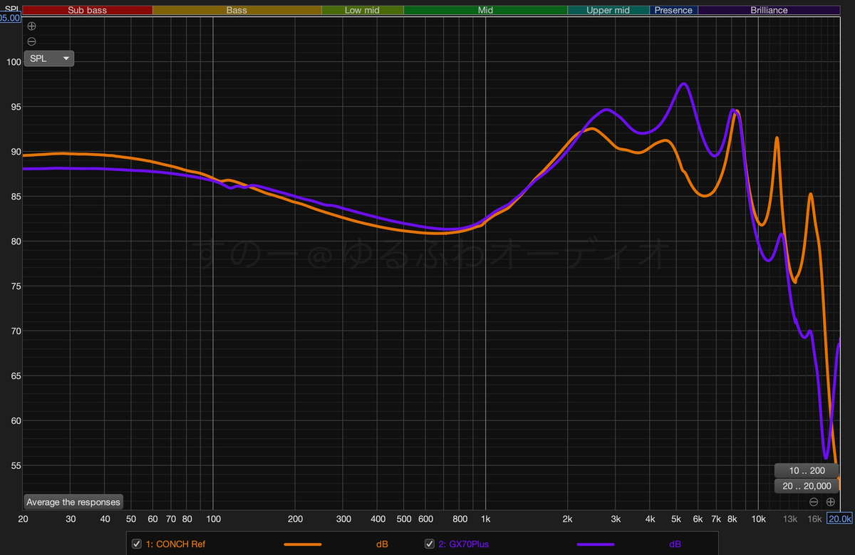This screenshot has width=855, height=555.
Task: Click the 05.00 top SPL limit field
Action: (10, 18)
